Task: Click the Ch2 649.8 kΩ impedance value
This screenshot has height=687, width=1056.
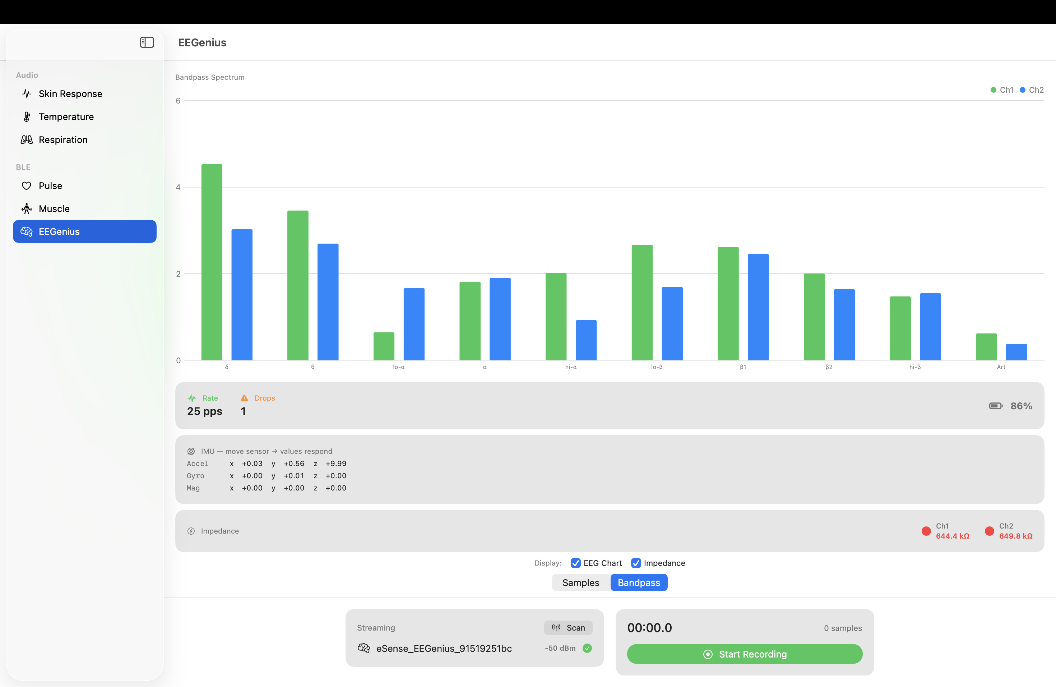Action: [1016, 536]
